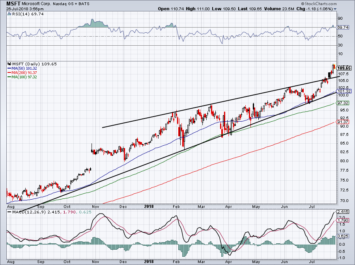Click the MA(50) 101.32 legend entry
Image resolution: width=355 pixels, height=265 pixels.
coord(24,68)
